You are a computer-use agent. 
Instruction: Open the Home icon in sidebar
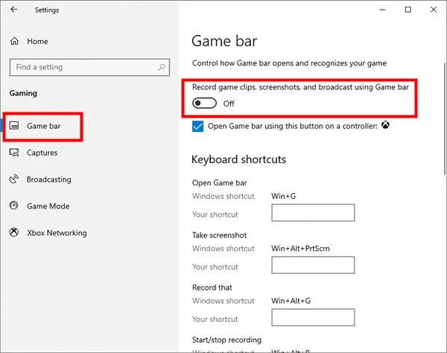click(14, 41)
